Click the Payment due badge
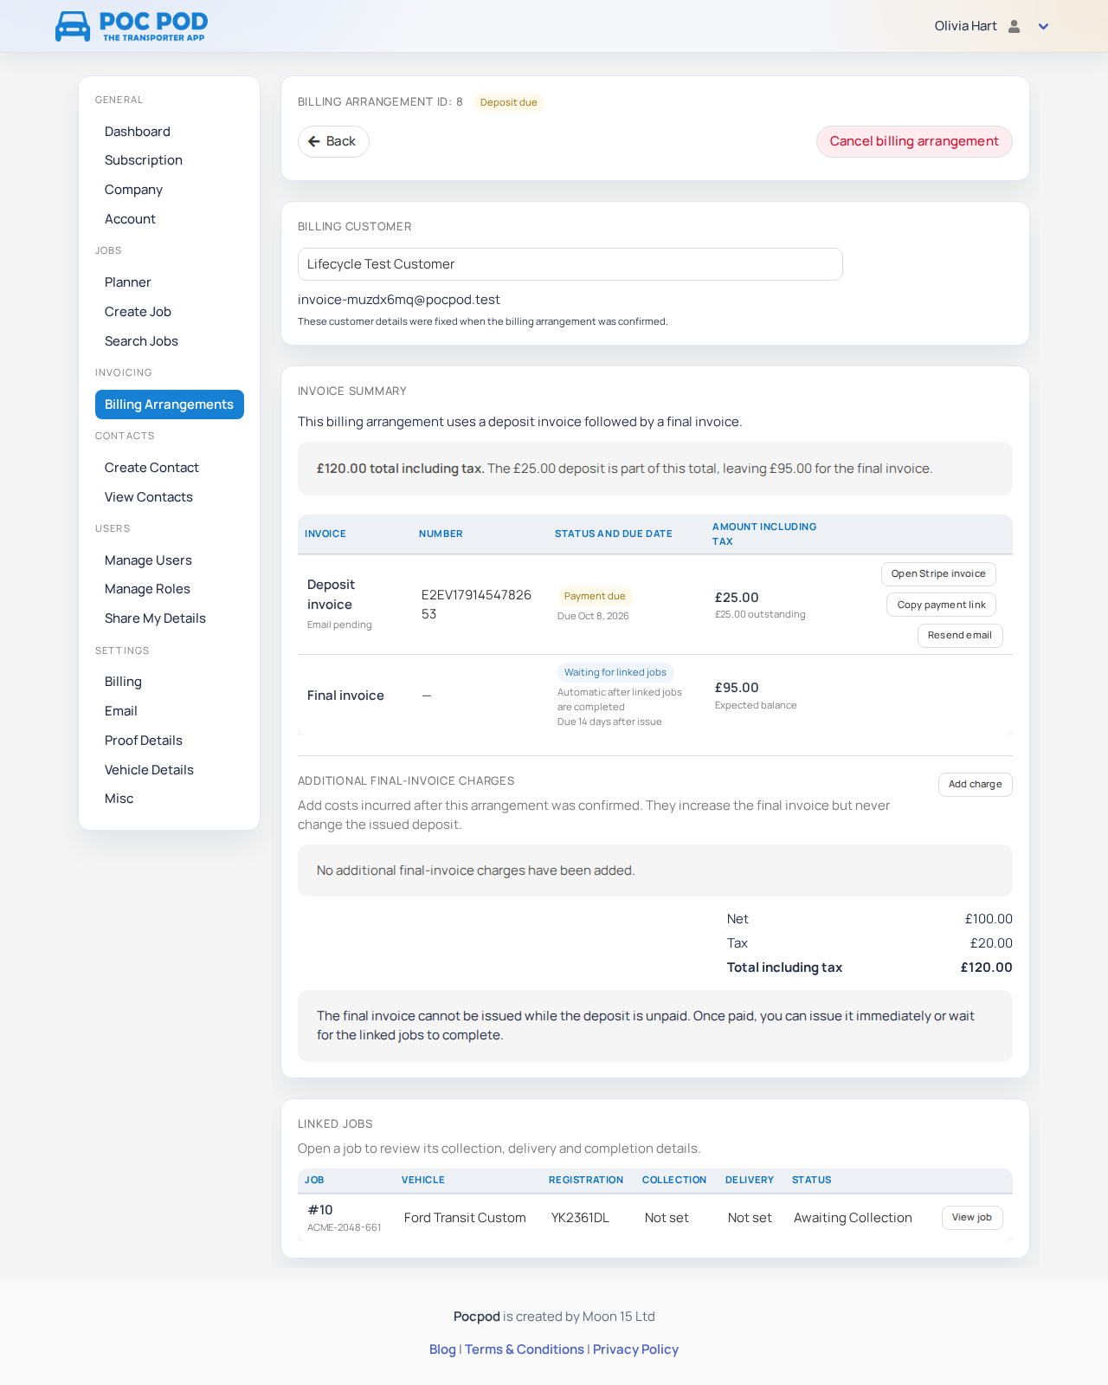The image size is (1108, 1385). pos(595,596)
